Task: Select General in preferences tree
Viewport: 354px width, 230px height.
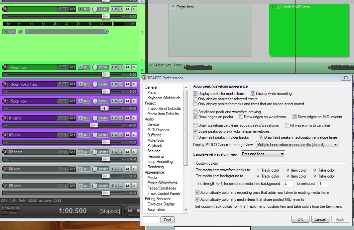Action: coord(151,87)
